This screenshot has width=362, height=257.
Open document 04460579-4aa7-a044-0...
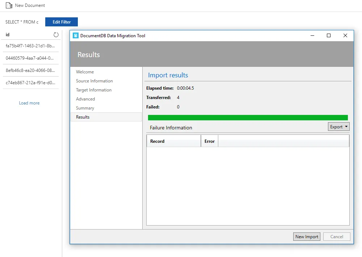[x=30, y=58]
